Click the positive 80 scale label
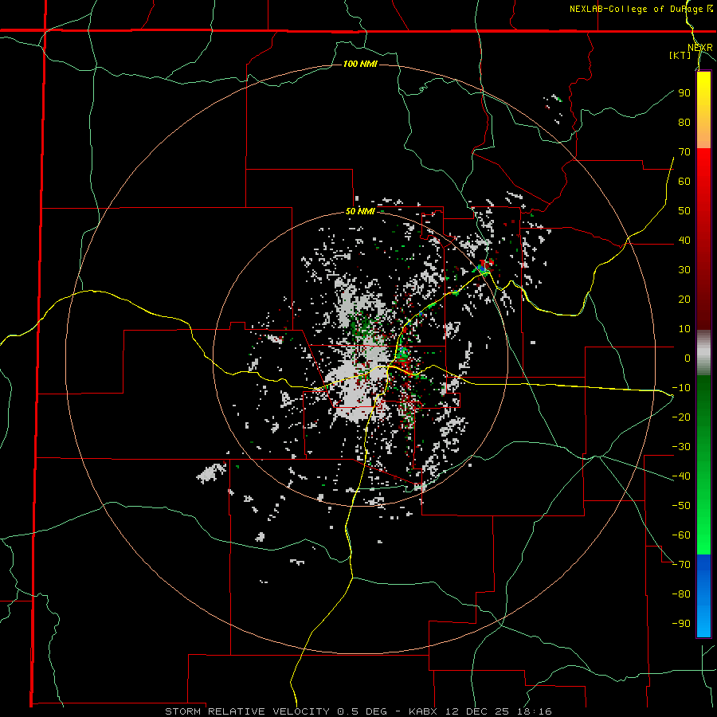The height and width of the screenshot is (717, 717). (x=684, y=122)
